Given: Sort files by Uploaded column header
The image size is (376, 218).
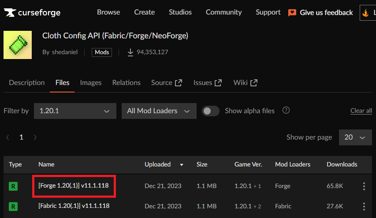Looking at the screenshot, I should coord(158,164).
